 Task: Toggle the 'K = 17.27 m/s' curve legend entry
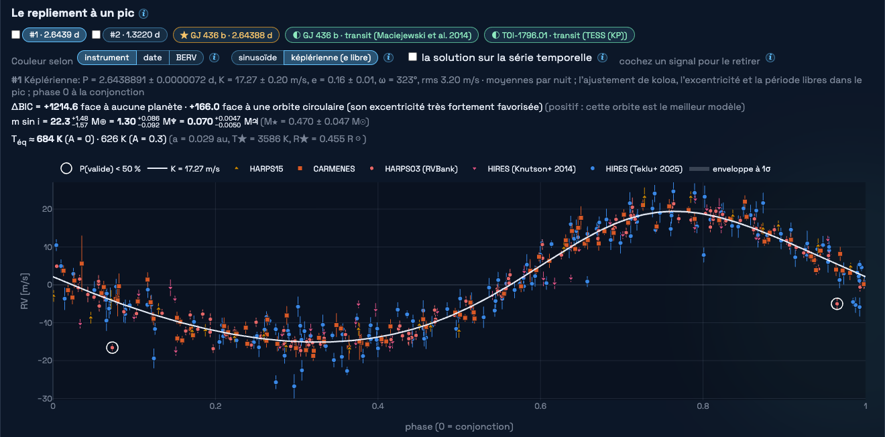coord(183,168)
